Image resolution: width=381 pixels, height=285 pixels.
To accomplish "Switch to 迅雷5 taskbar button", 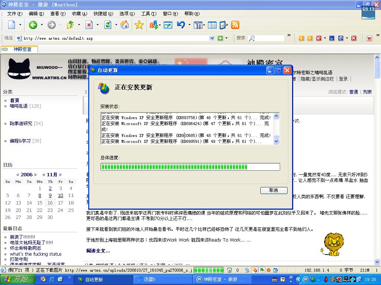I will [x=163, y=279].
